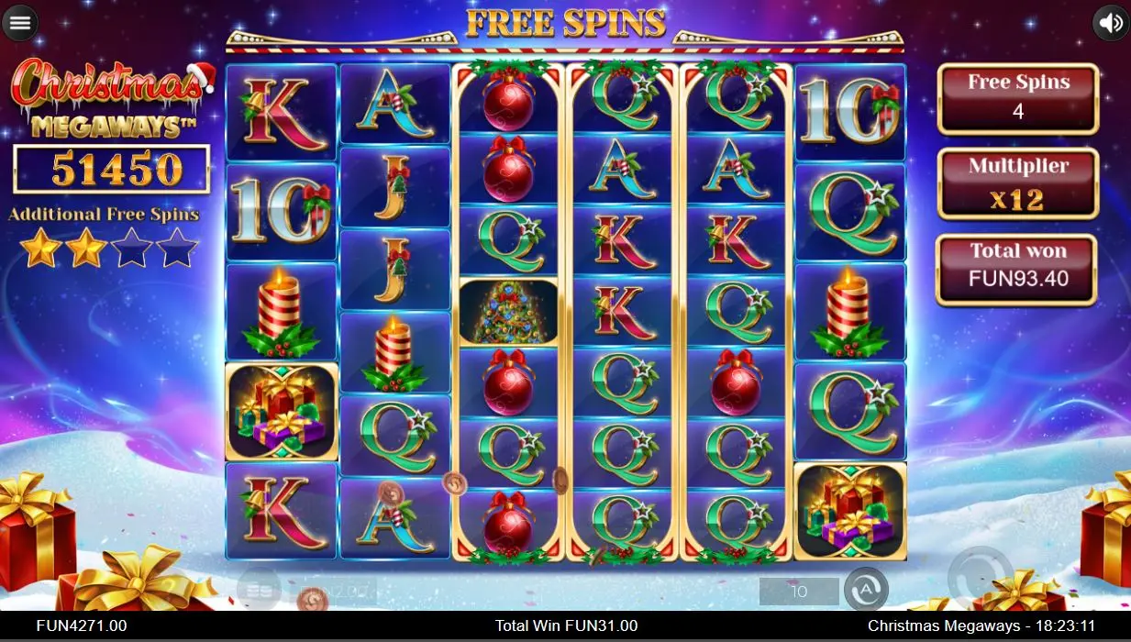The height and width of the screenshot is (642, 1131).
Task: Click the Multiplier x12 panel
Action: [x=1018, y=183]
